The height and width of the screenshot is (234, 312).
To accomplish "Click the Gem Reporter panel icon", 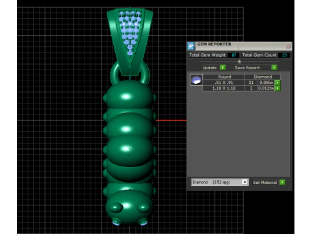I will pyautogui.click(x=191, y=46).
